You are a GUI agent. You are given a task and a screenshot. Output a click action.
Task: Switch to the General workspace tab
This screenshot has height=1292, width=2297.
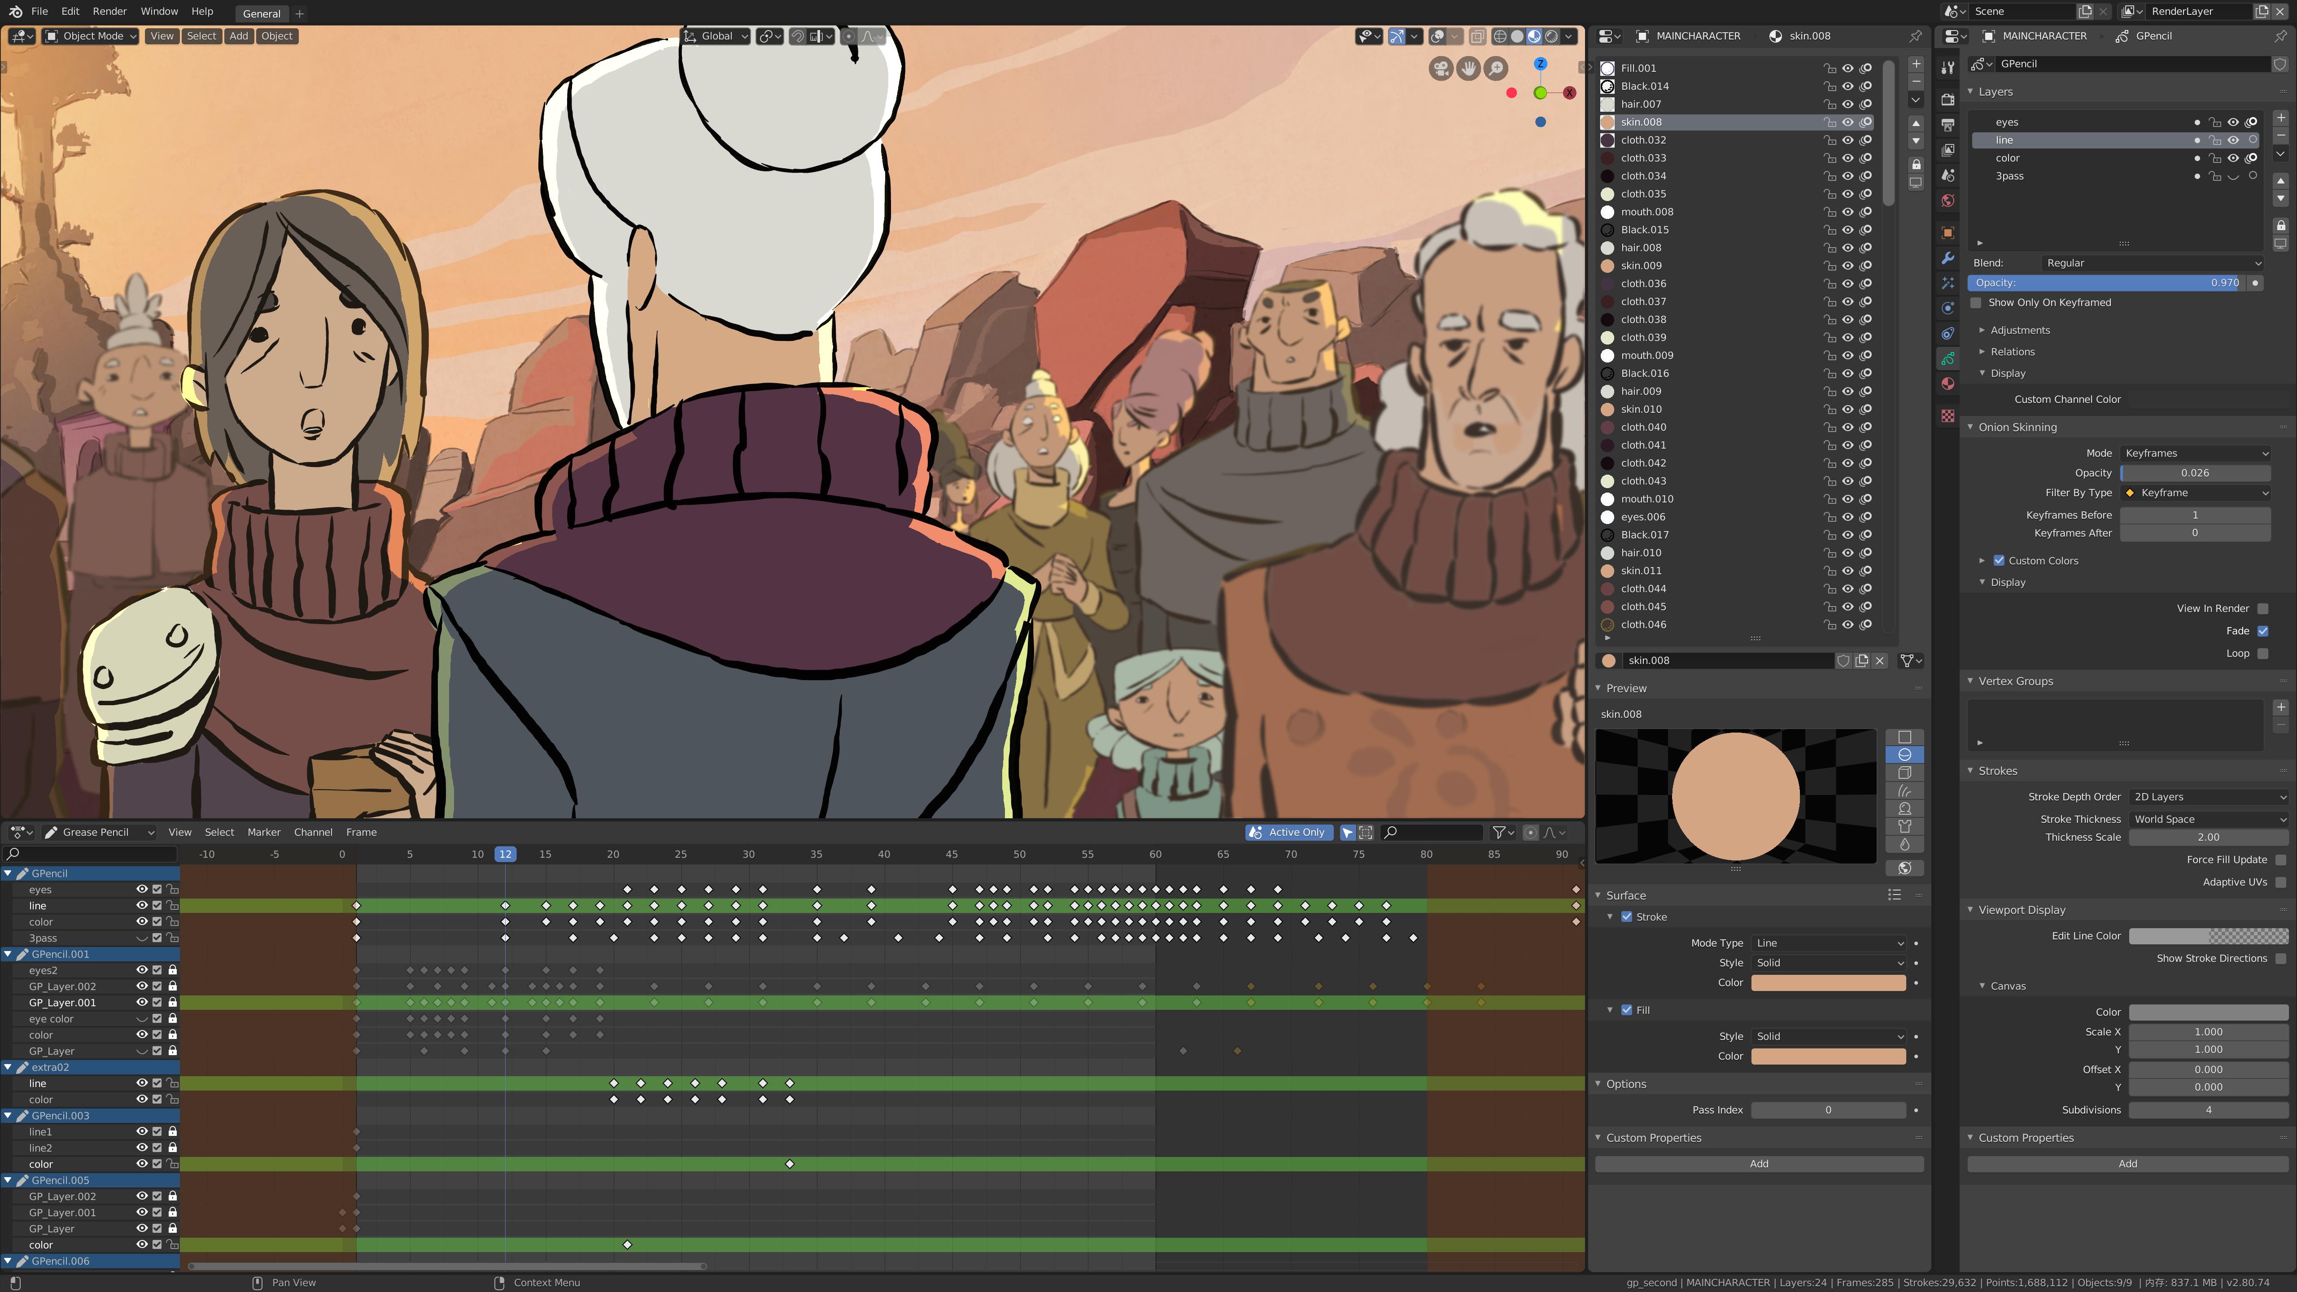[261, 13]
